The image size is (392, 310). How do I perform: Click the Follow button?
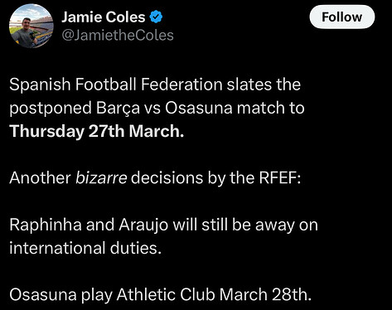pos(342,17)
